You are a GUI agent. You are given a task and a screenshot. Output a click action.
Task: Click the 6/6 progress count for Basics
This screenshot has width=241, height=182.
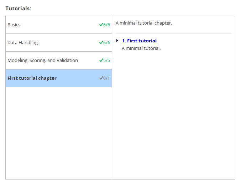[107, 25]
